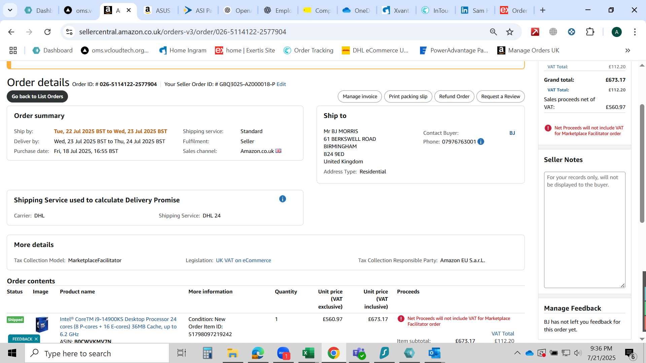Open Zoom from taskbar
646x363 pixels.
283,353
